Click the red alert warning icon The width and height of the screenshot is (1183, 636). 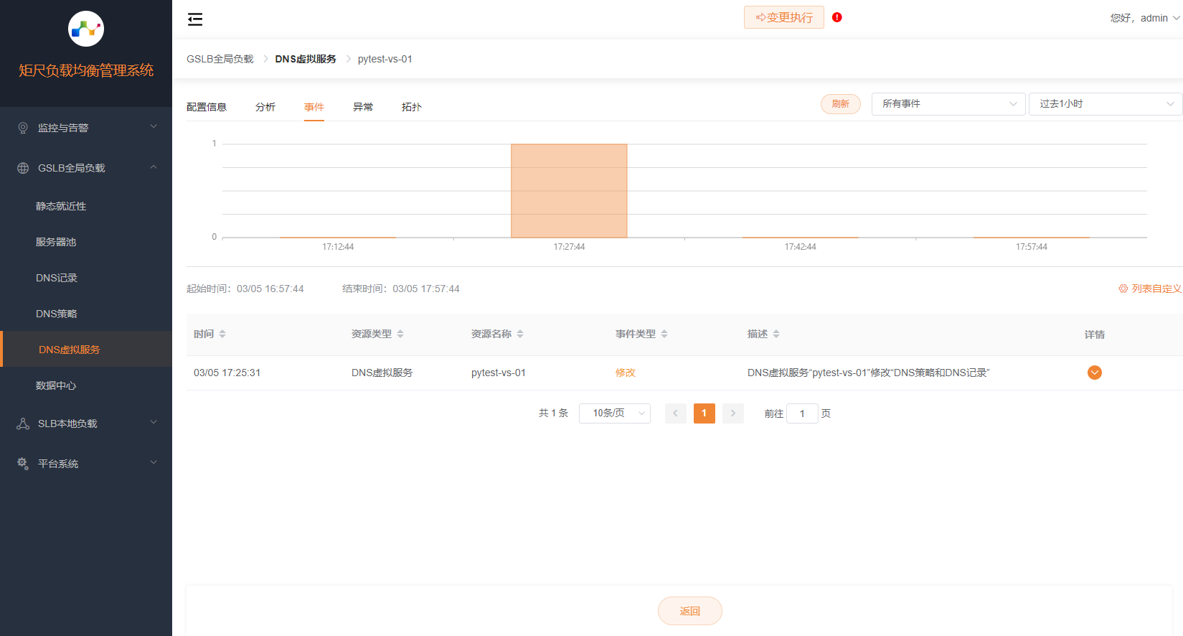tap(836, 17)
